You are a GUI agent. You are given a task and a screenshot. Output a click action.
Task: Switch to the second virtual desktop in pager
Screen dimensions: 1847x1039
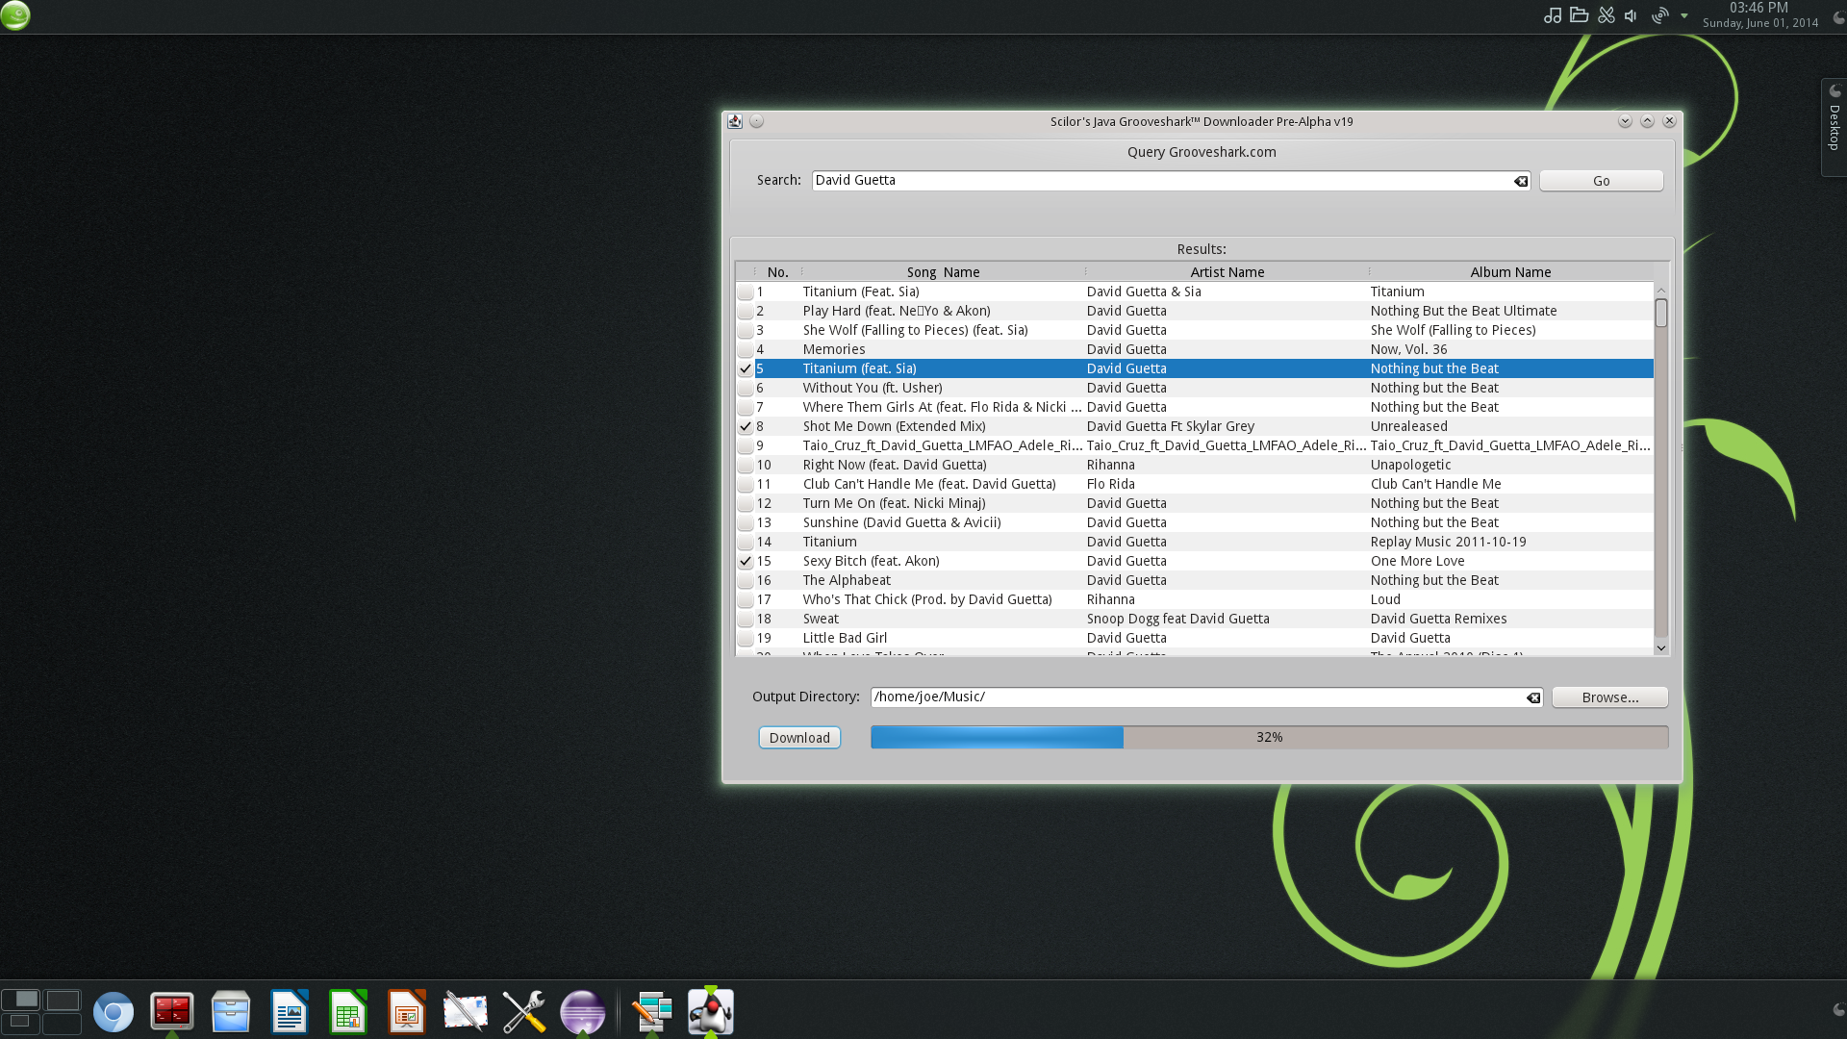pyautogui.click(x=63, y=1000)
